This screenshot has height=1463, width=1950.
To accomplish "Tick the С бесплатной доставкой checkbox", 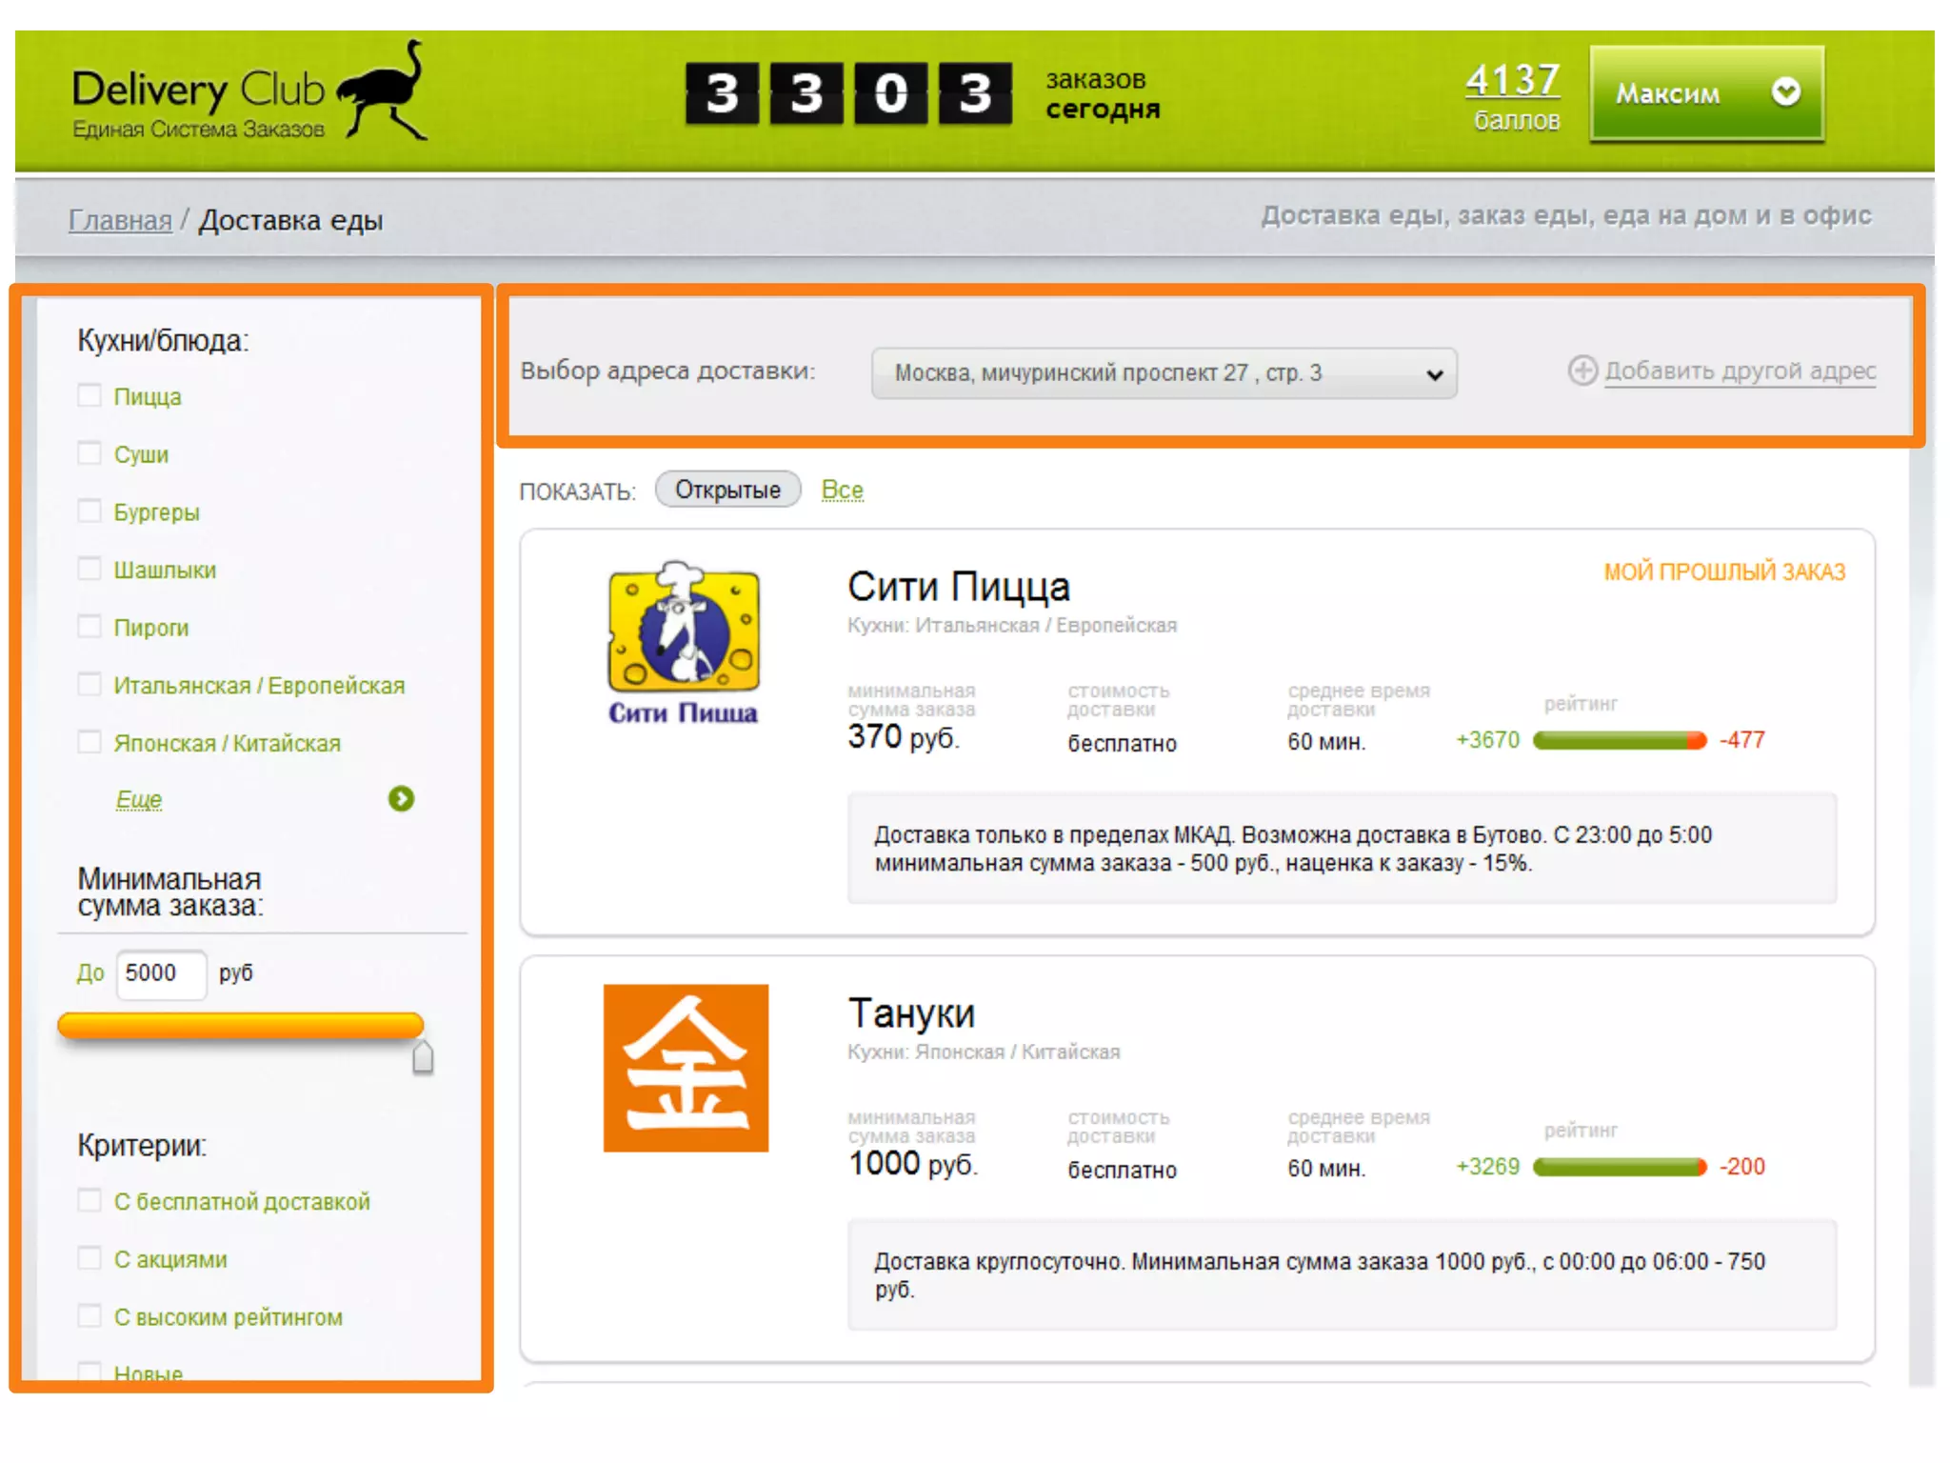I will [90, 1200].
